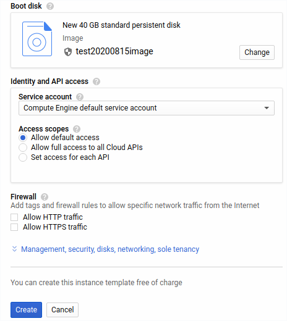Click the Access scopes help icon
The image size is (287, 321).
pos(77,129)
